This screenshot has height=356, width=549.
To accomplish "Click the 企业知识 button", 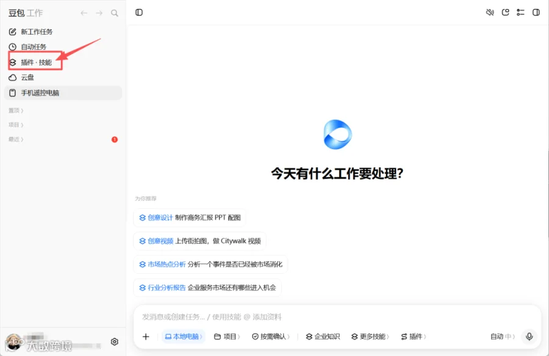I will click(323, 337).
